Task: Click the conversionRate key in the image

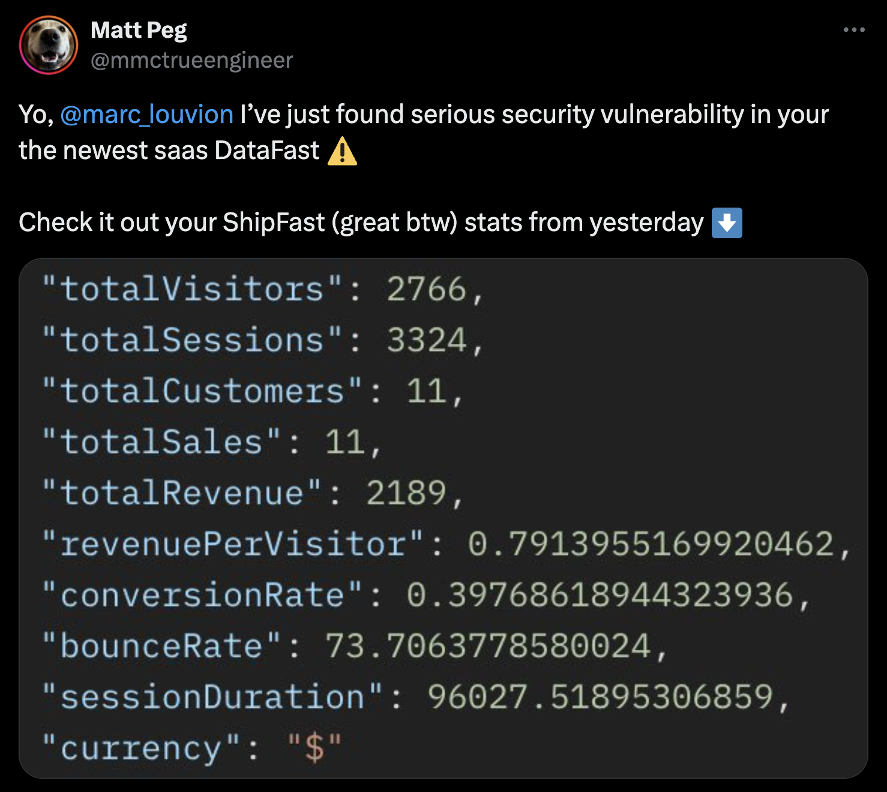Action: pyautogui.click(x=202, y=595)
